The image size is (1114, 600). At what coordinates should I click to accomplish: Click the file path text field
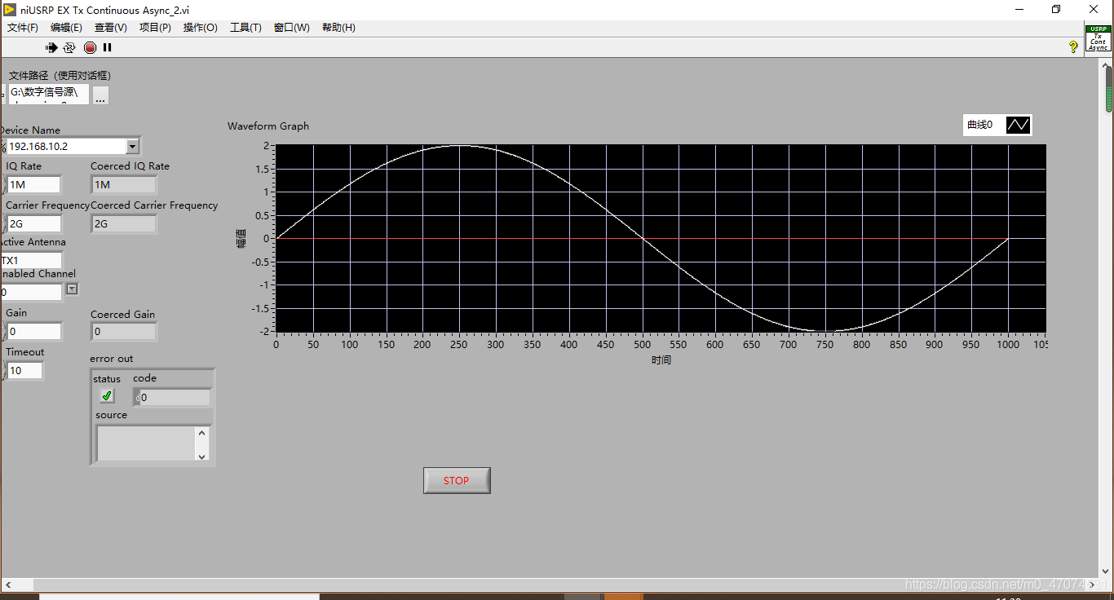point(48,95)
